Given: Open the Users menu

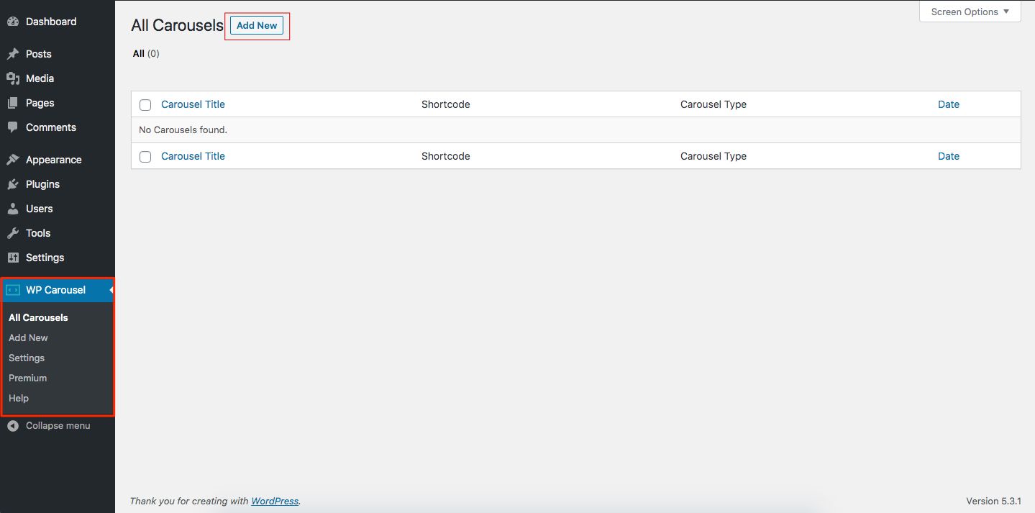Looking at the screenshot, I should (40, 209).
